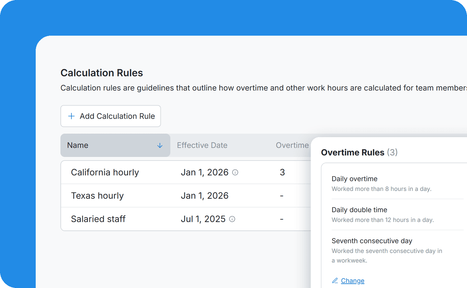467x288 pixels.
Task: Click info icon beside Jul 1, 2025
Action: click(232, 219)
